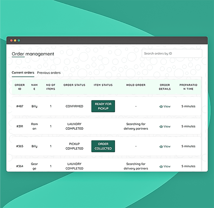Click the Item Status column header

click(103, 85)
